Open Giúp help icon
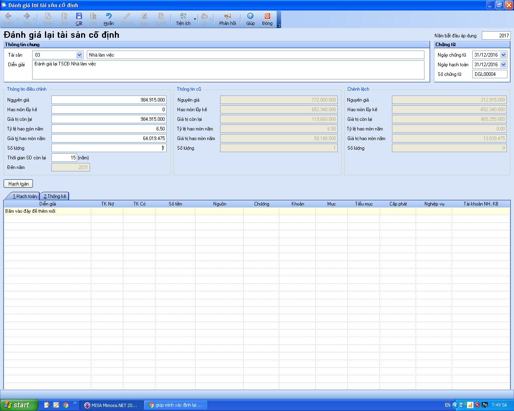This screenshot has width=514, height=411. [250, 16]
